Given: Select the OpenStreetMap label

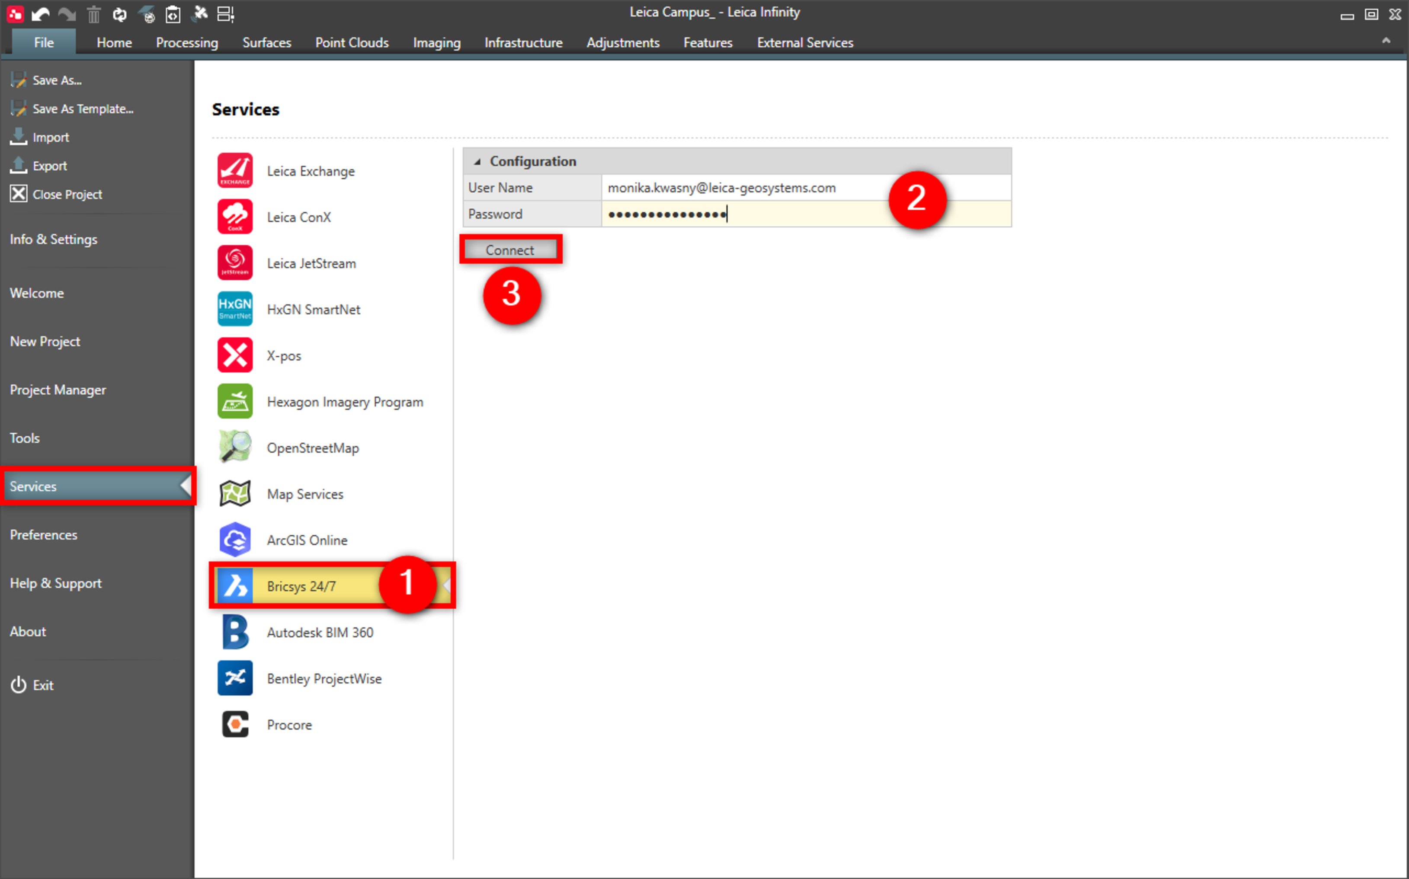Looking at the screenshot, I should click(x=313, y=447).
